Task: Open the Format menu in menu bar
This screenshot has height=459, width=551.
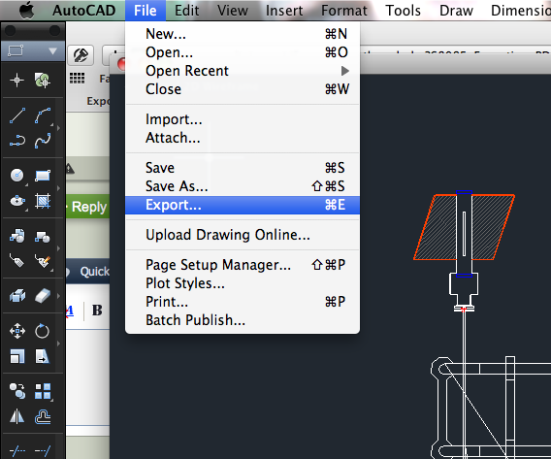Action: [344, 11]
